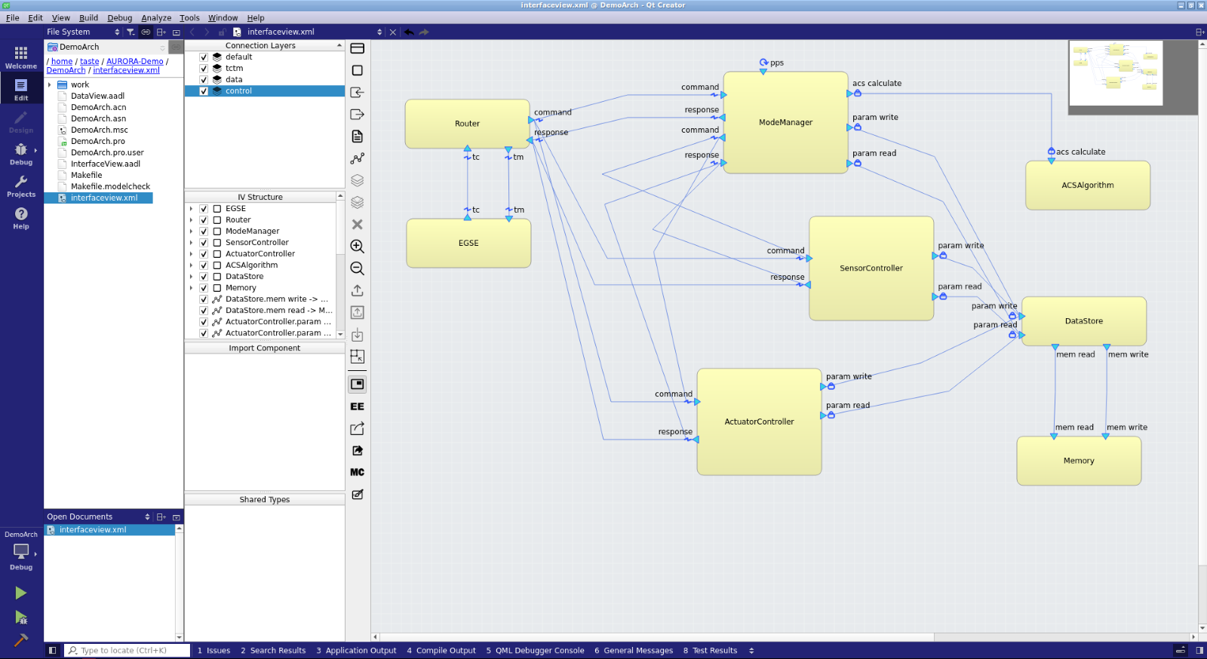Viewport: 1207px width, 659px height.
Task: Toggle the ModeManager visibility checkbox
Action: 204,231
